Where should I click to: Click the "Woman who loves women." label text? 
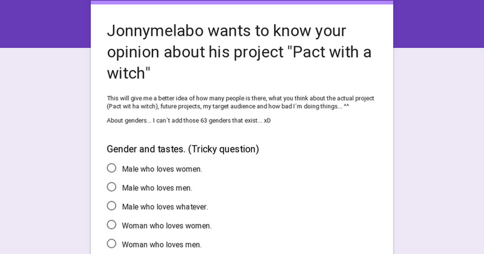(167, 226)
